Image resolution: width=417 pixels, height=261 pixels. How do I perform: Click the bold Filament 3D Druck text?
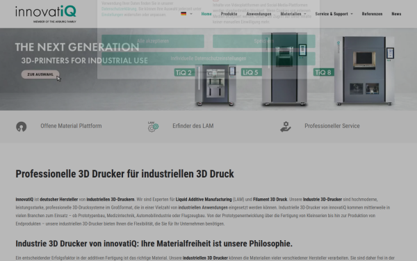tap(270, 200)
